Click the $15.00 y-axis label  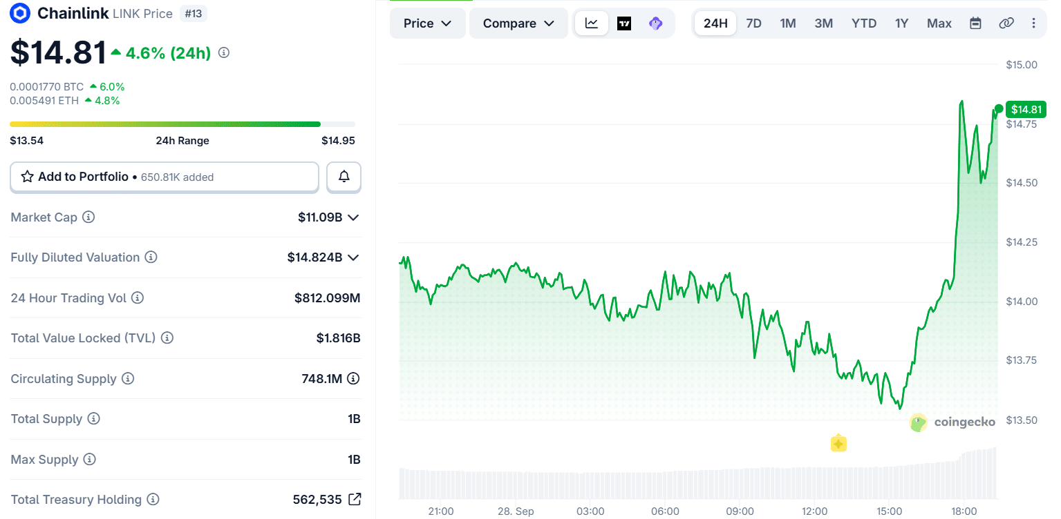(1022, 65)
